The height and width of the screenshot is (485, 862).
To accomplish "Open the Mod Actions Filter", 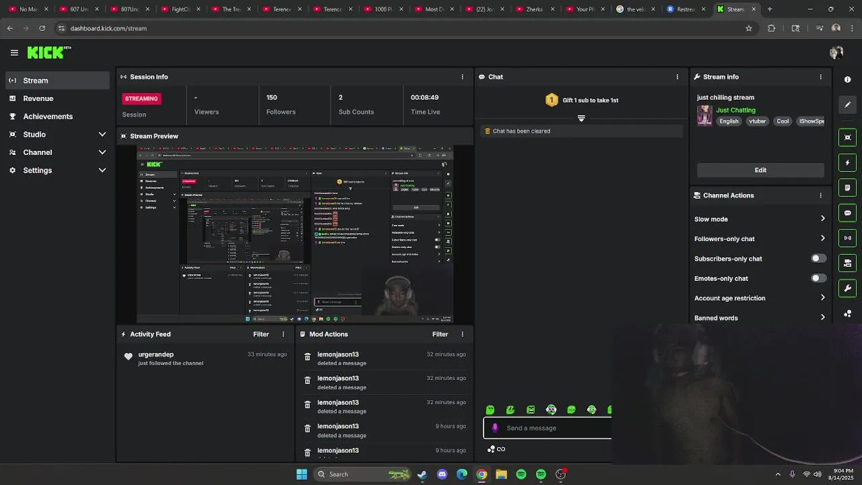I will coord(440,334).
